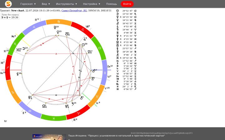Click the red Sagittarius sign segment
Image resolution: width=225 pixels, height=140 pixels.
(x=8, y=68)
